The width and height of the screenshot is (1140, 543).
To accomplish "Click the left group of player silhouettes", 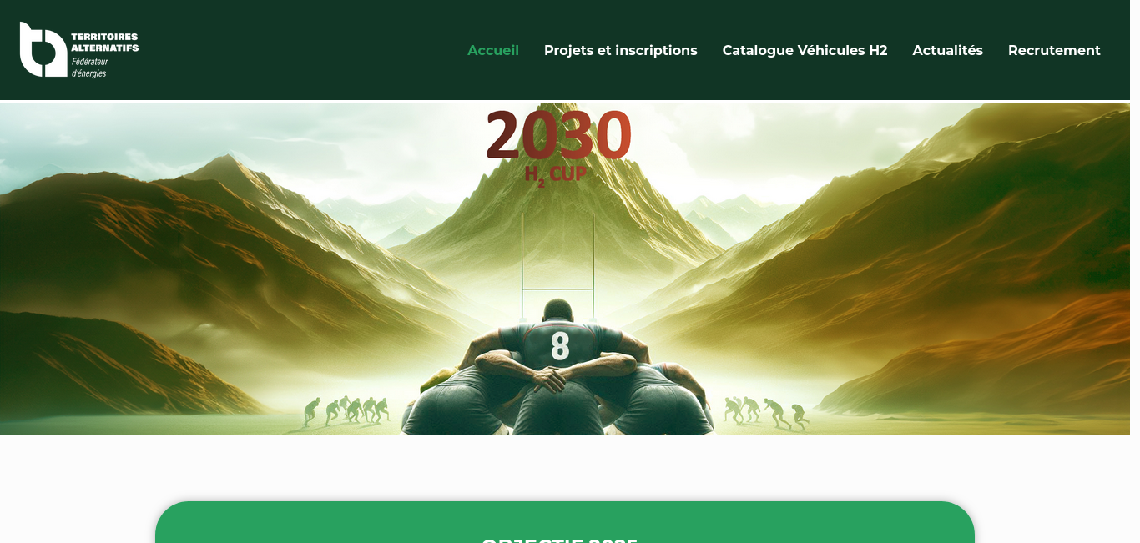I will (346, 410).
